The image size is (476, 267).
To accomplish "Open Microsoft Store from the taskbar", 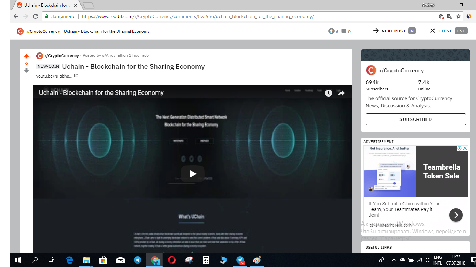I will [x=103, y=260].
